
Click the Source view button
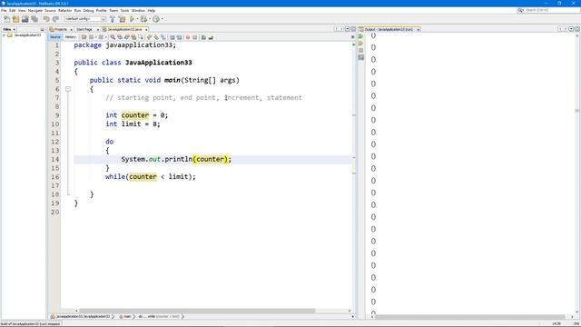(54, 37)
